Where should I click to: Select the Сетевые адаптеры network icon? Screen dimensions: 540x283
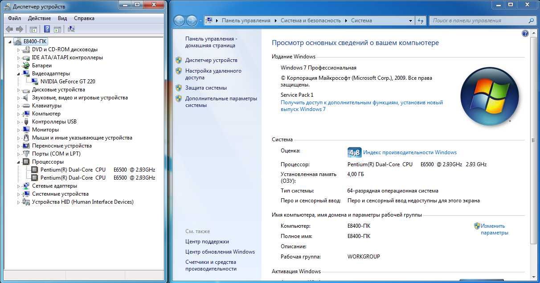point(26,186)
